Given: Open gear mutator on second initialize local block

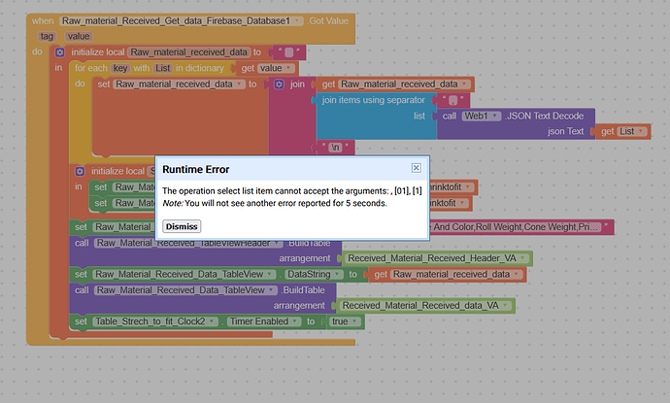Looking at the screenshot, I should click(80, 171).
